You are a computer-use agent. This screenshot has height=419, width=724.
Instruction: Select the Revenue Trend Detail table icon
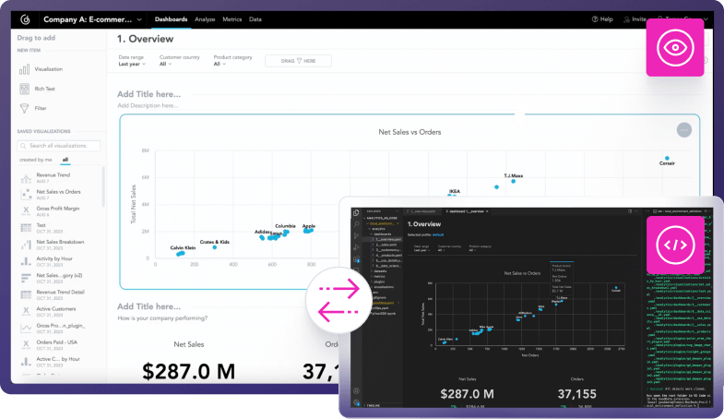tap(26, 294)
